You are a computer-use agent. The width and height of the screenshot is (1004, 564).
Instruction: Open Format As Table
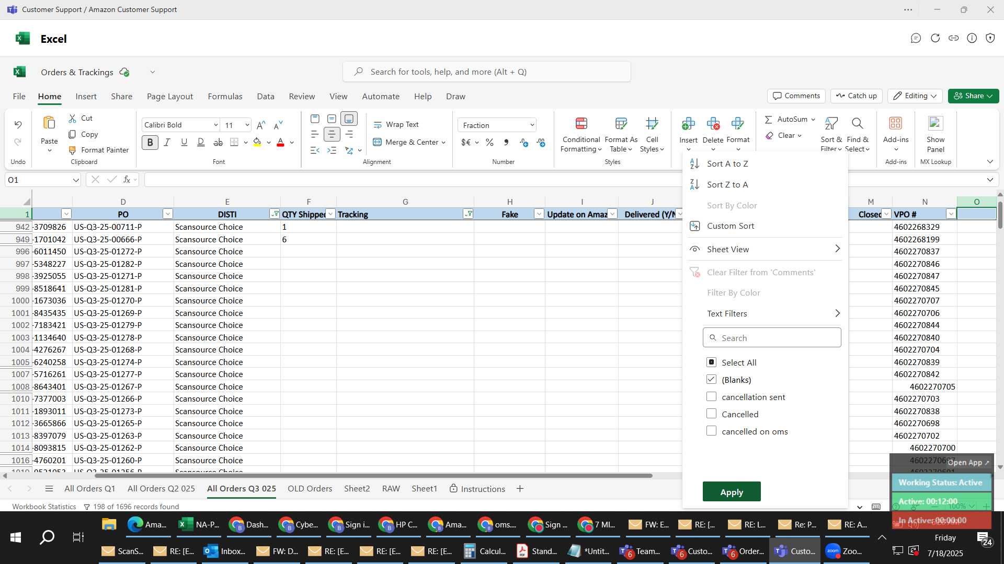(x=621, y=135)
